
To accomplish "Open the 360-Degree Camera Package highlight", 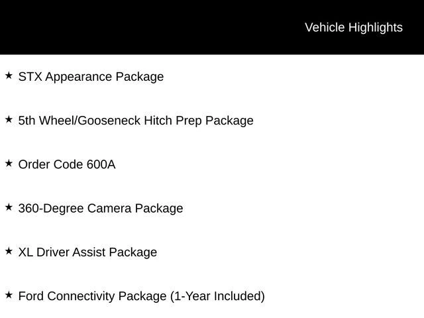I will [x=101, y=209].
